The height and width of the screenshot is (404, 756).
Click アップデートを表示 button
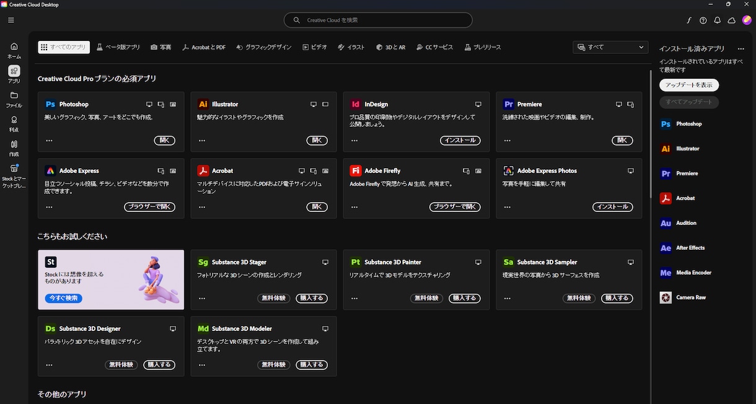click(689, 85)
